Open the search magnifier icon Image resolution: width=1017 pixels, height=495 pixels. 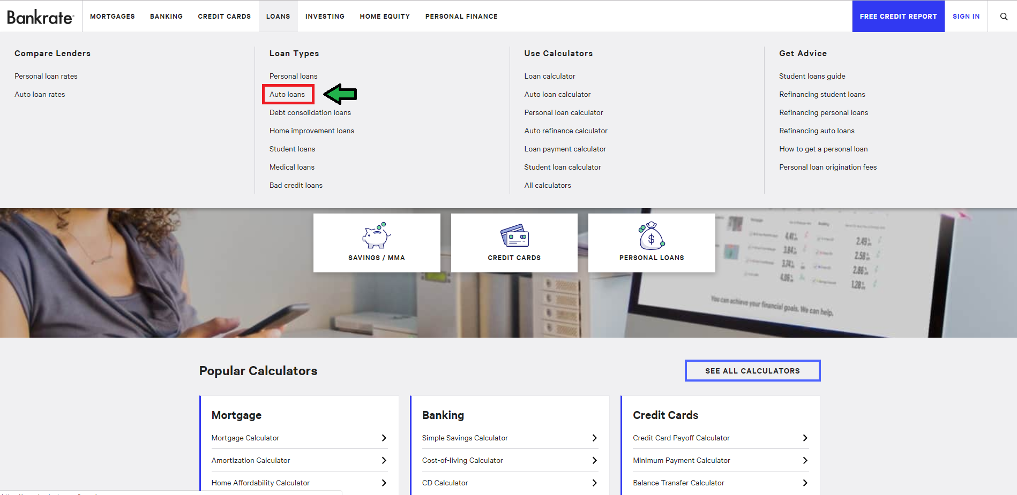tap(1004, 17)
